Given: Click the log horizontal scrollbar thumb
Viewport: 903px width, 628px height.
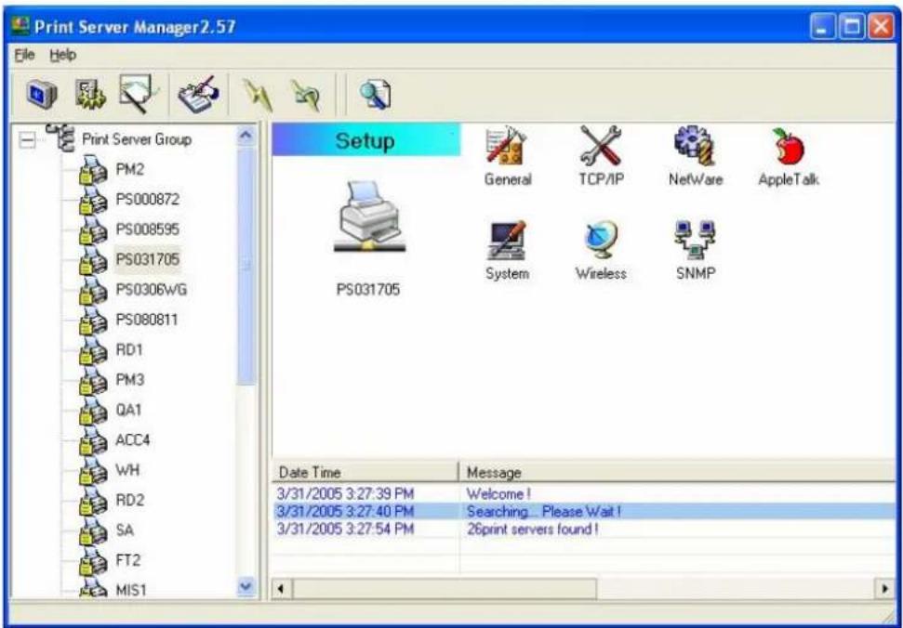Looking at the screenshot, I should 445,590.
